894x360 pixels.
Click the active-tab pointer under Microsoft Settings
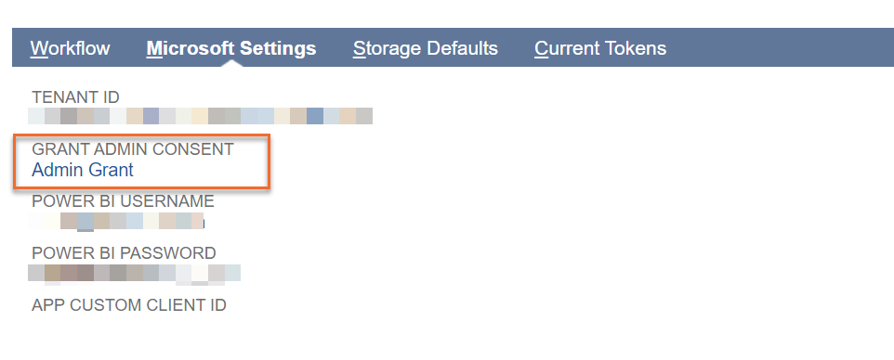click(231, 63)
